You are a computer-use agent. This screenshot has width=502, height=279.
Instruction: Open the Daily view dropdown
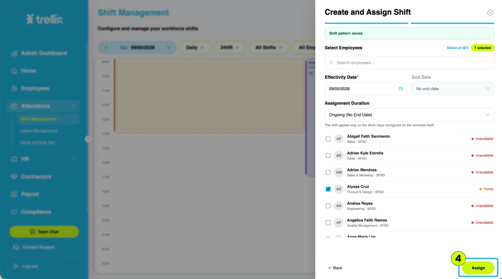pos(195,48)
